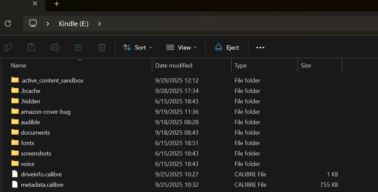Click the Rename icon in toolbar

[x=55, y=48]
